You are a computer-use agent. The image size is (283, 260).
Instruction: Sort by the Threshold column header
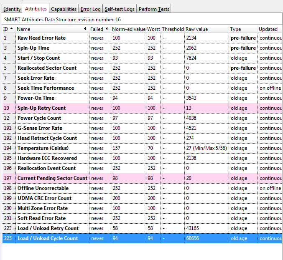173,29
